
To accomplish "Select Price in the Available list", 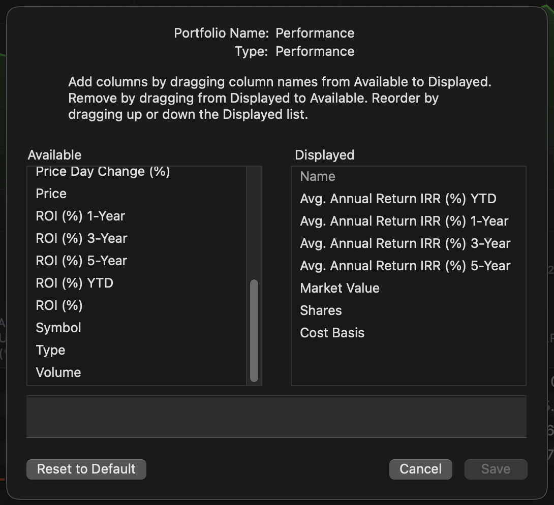I will click(51, 194).
